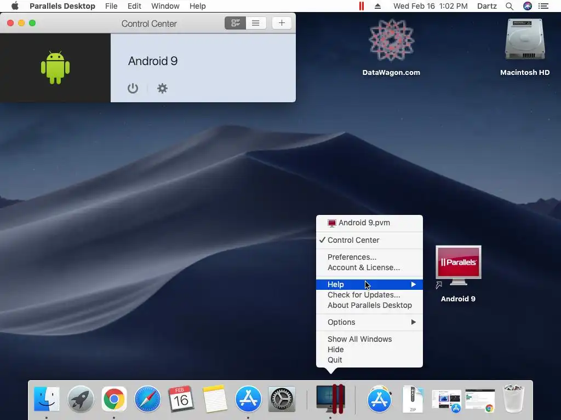Open Preferences... from the dock menu

369,257
